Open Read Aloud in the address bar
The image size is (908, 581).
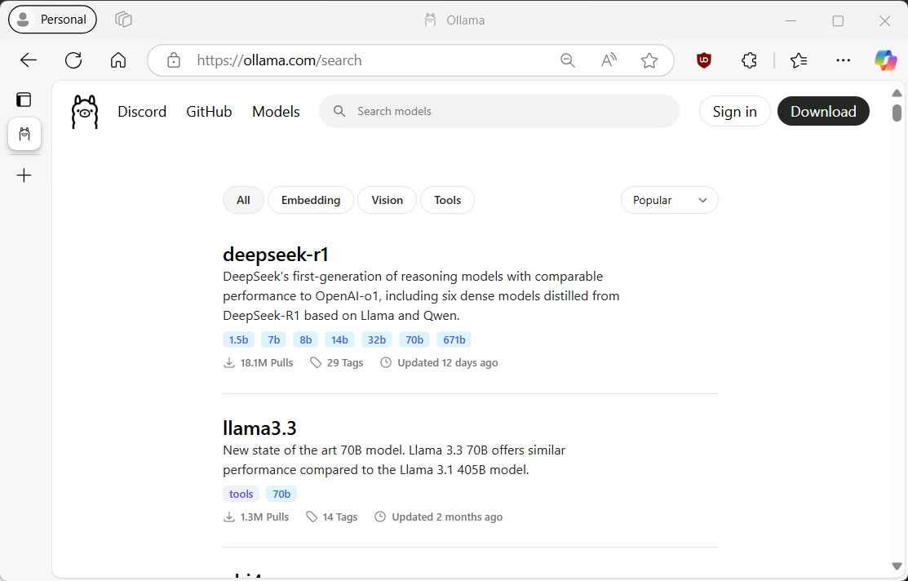pyautogui.click(x=609, y=60)
